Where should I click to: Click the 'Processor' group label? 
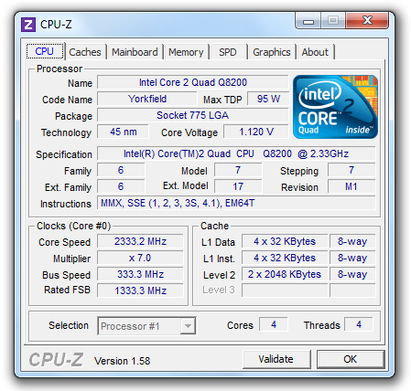pos(59,69)
